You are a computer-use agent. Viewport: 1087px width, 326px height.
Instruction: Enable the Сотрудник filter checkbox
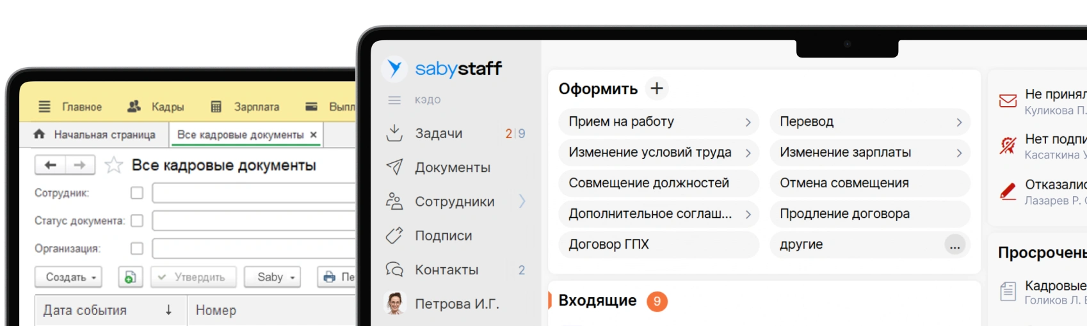(136, 192)
